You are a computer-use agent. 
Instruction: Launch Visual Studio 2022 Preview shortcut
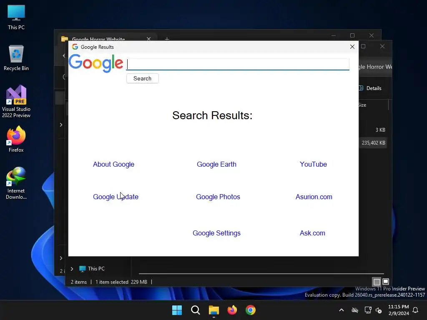click(x=16, y=101)
